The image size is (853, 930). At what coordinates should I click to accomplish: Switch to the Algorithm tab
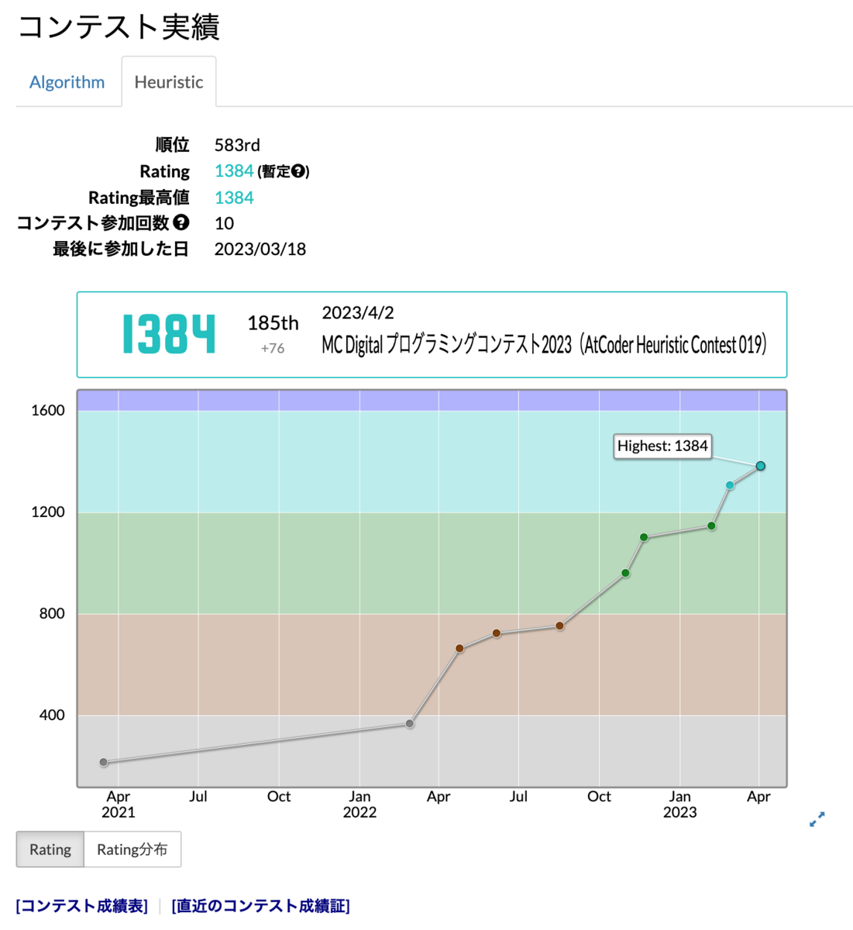[67, 82]
